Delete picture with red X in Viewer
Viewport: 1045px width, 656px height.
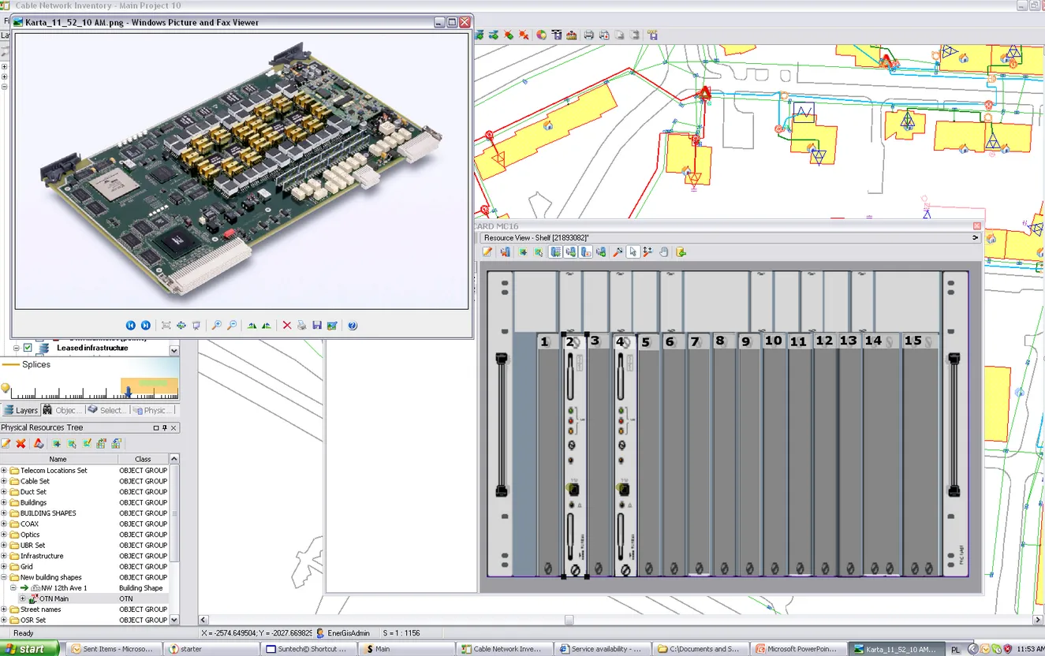[287, 326]
